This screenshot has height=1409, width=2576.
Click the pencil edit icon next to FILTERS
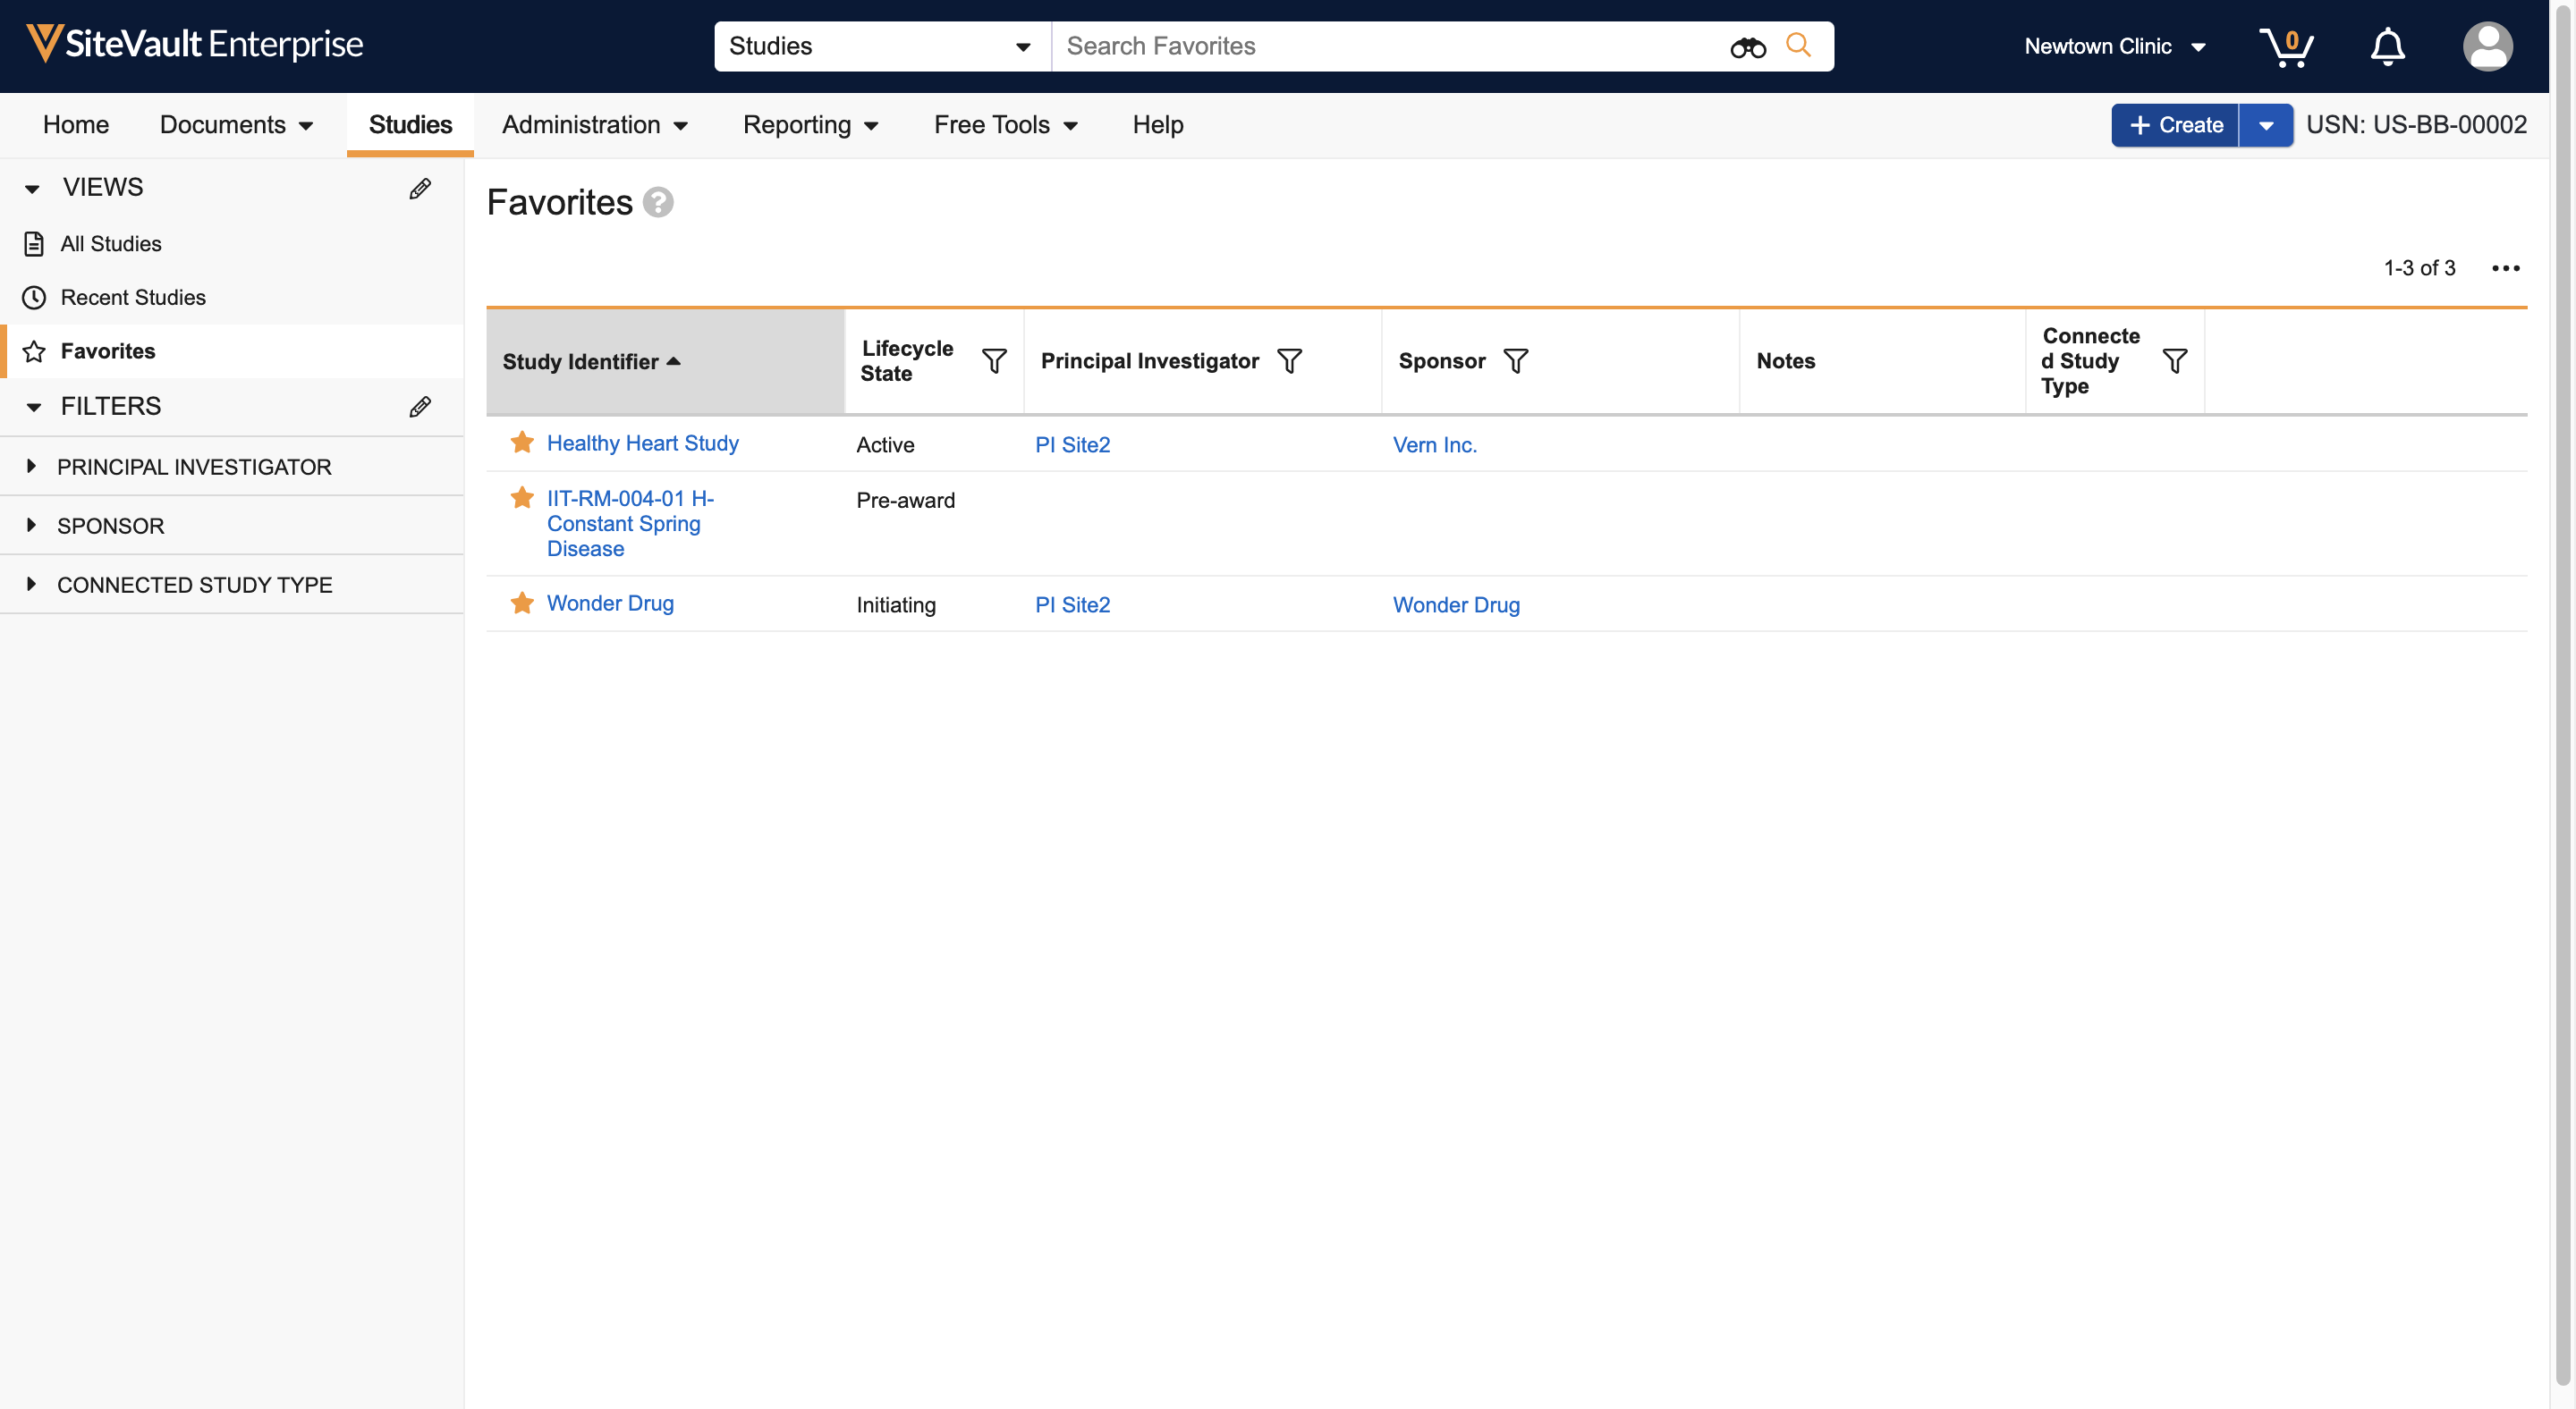pos(420,407)
